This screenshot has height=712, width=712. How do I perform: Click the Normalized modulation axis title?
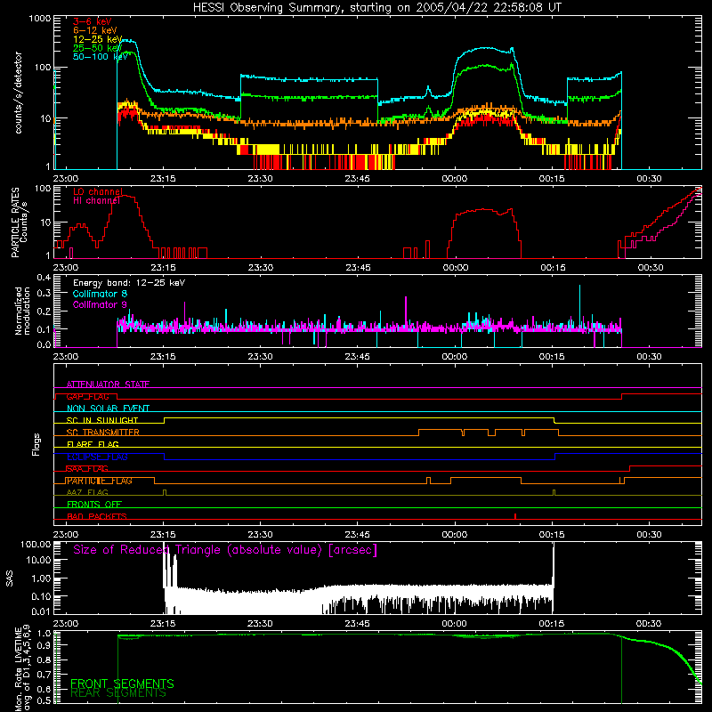[x=23, y=311]
